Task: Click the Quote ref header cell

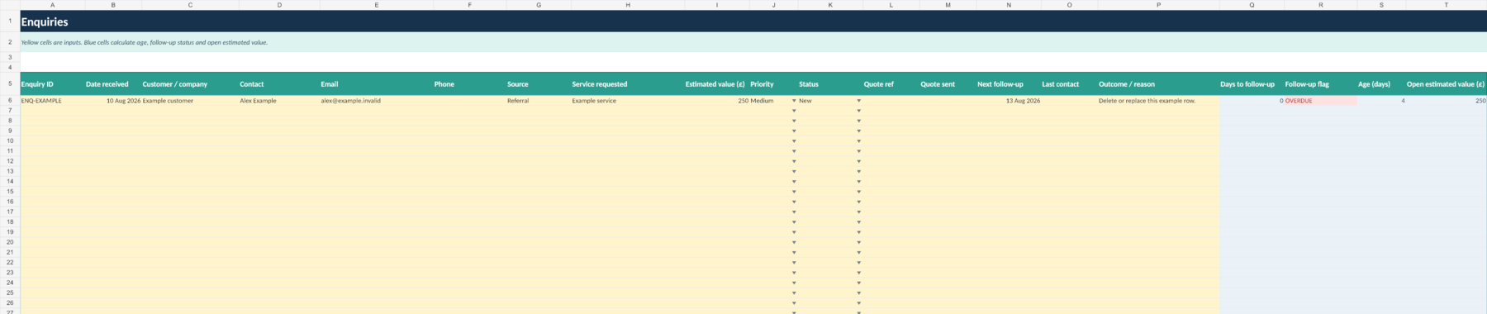Action: tap(891, 83)
